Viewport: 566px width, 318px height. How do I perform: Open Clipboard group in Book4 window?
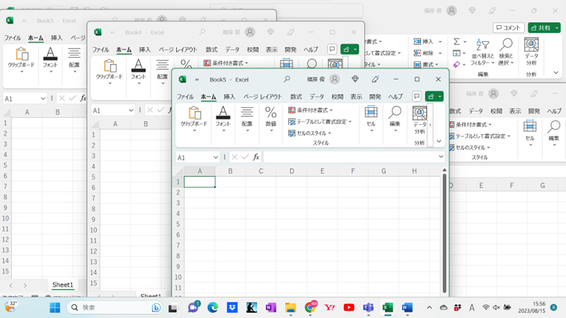(x=109, y=72)
